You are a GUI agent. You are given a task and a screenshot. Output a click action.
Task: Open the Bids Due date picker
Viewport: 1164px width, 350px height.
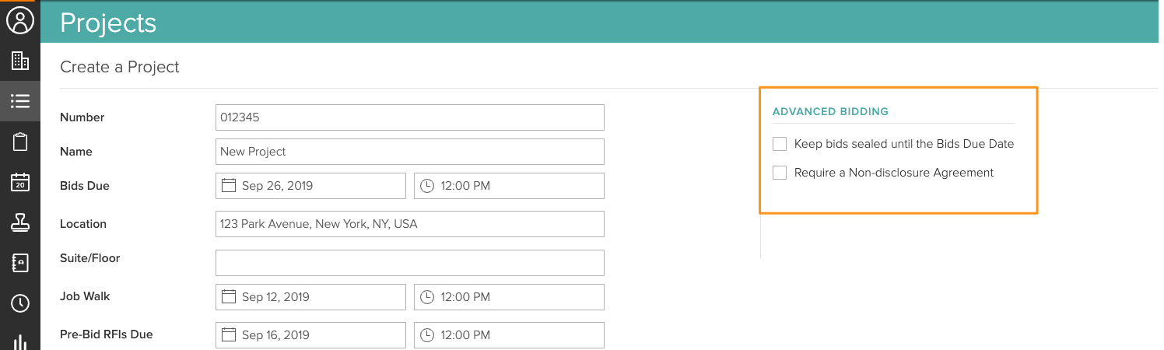pyautogui.click(x=310, y=186)
